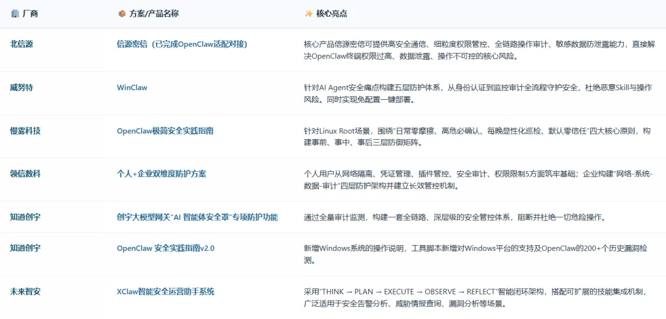The image size is (666, 319).
Task: Click vendor name 威努特
Action: tap(22, 88)
